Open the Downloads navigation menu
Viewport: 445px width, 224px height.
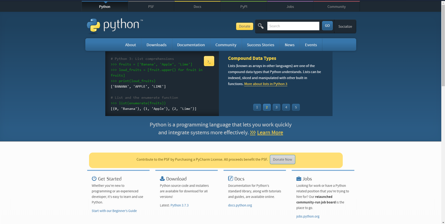point(156,45)
